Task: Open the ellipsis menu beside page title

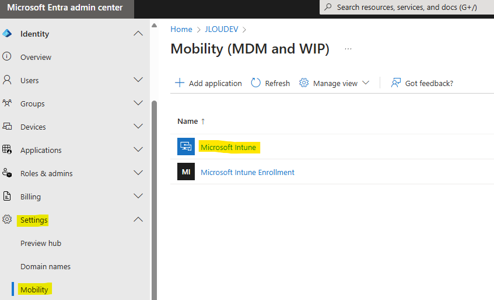Action: [348, 49]
